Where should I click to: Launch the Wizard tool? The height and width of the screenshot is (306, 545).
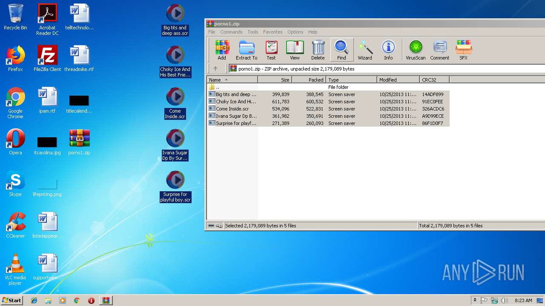point(365,50)
